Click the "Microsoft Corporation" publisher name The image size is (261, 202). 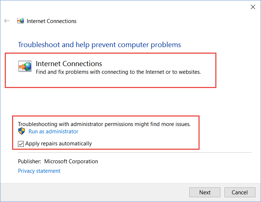pyautogui.click(x=71, y=161)
